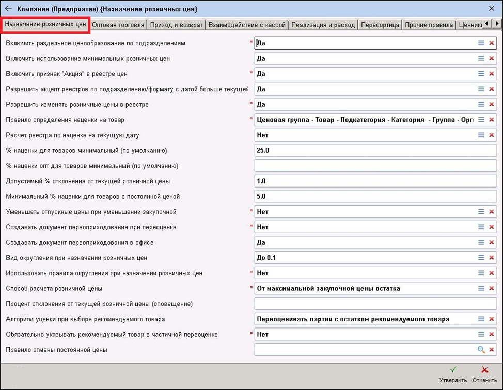Expand options for 'Уменьшать отпускные цены' field

click(481, 212)
